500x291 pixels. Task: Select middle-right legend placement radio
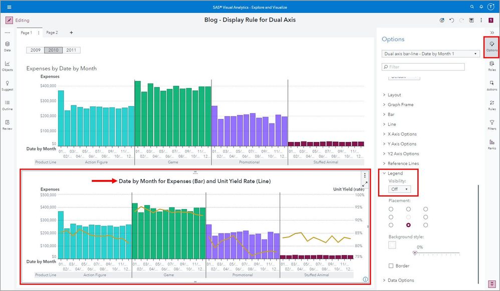pyautogui.click(x=426, y=217)
